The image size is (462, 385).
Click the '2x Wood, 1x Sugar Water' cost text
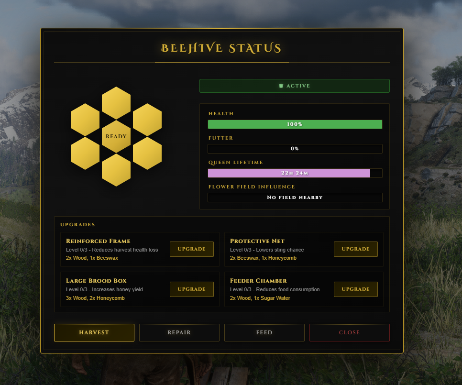260,298
